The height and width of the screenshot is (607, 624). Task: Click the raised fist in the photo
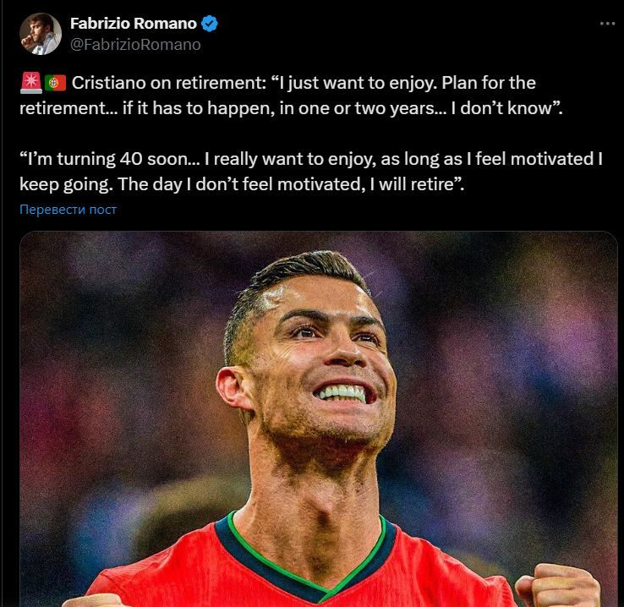[x=557, y=587]
